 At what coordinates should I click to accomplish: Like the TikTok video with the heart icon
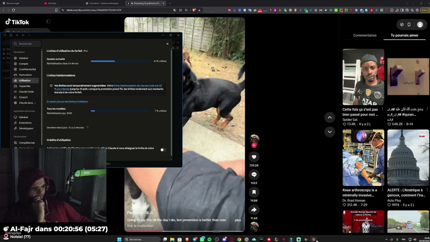(x=254, y=157)
